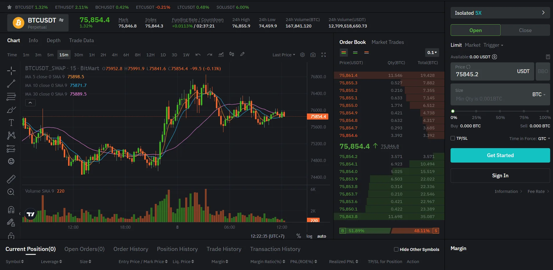The image size is (553, 270).
Task: Redo the last chart action
Action: 210,55
